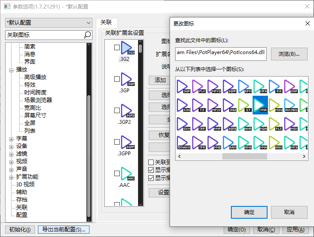Select the FLV icon in the icon list
This screenshot has height=237, width=314.
tap(199, 86)
